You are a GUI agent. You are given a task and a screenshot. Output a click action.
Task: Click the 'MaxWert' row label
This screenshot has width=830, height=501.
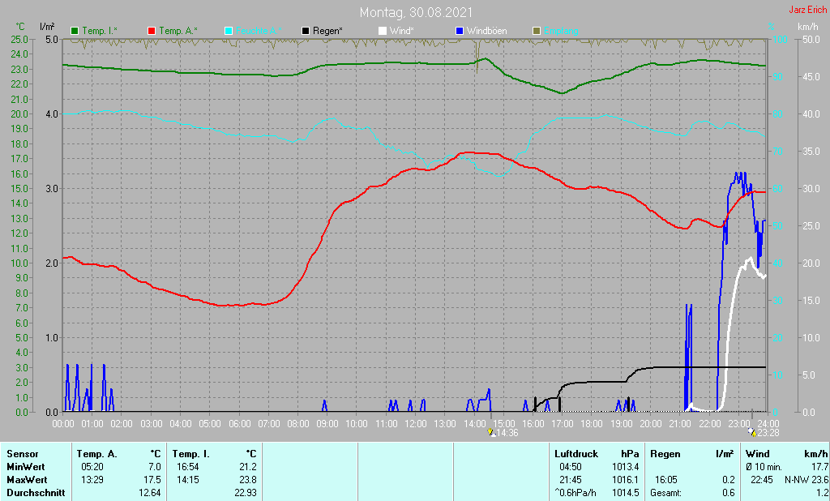pyautogui.click(x=27, y=480)
